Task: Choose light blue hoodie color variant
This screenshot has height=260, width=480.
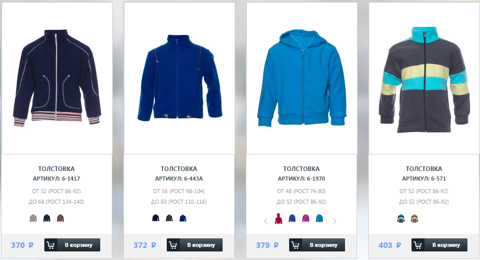Action: point(319,218)
